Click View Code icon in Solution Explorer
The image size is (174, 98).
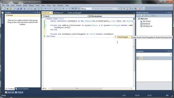point(149,16)
